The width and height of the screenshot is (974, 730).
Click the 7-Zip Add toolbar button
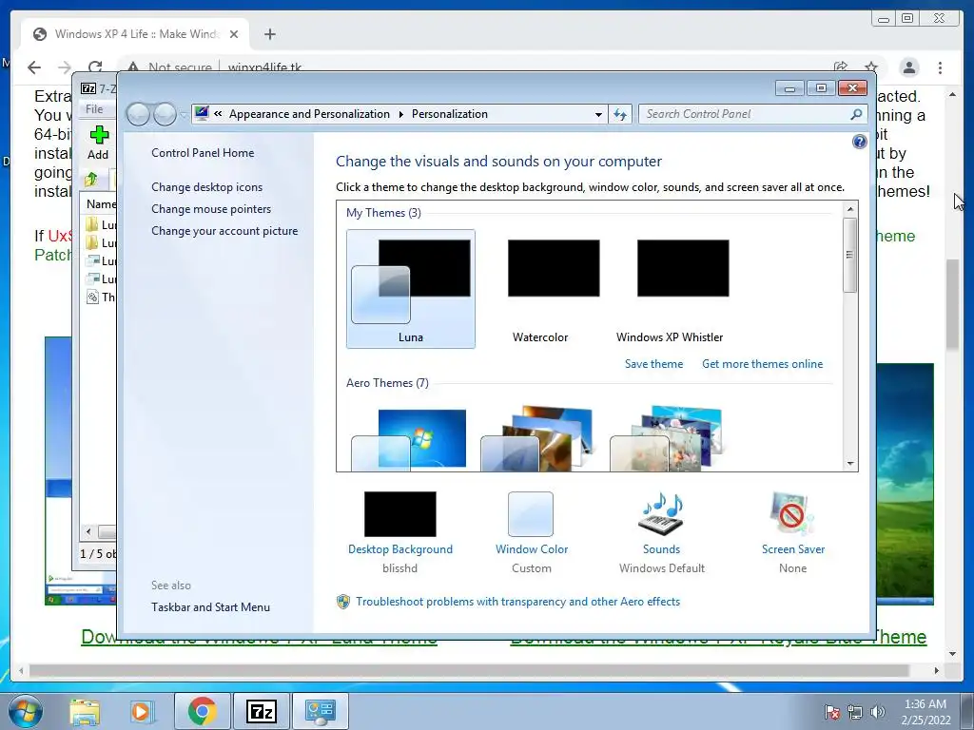tap(98, 143)
